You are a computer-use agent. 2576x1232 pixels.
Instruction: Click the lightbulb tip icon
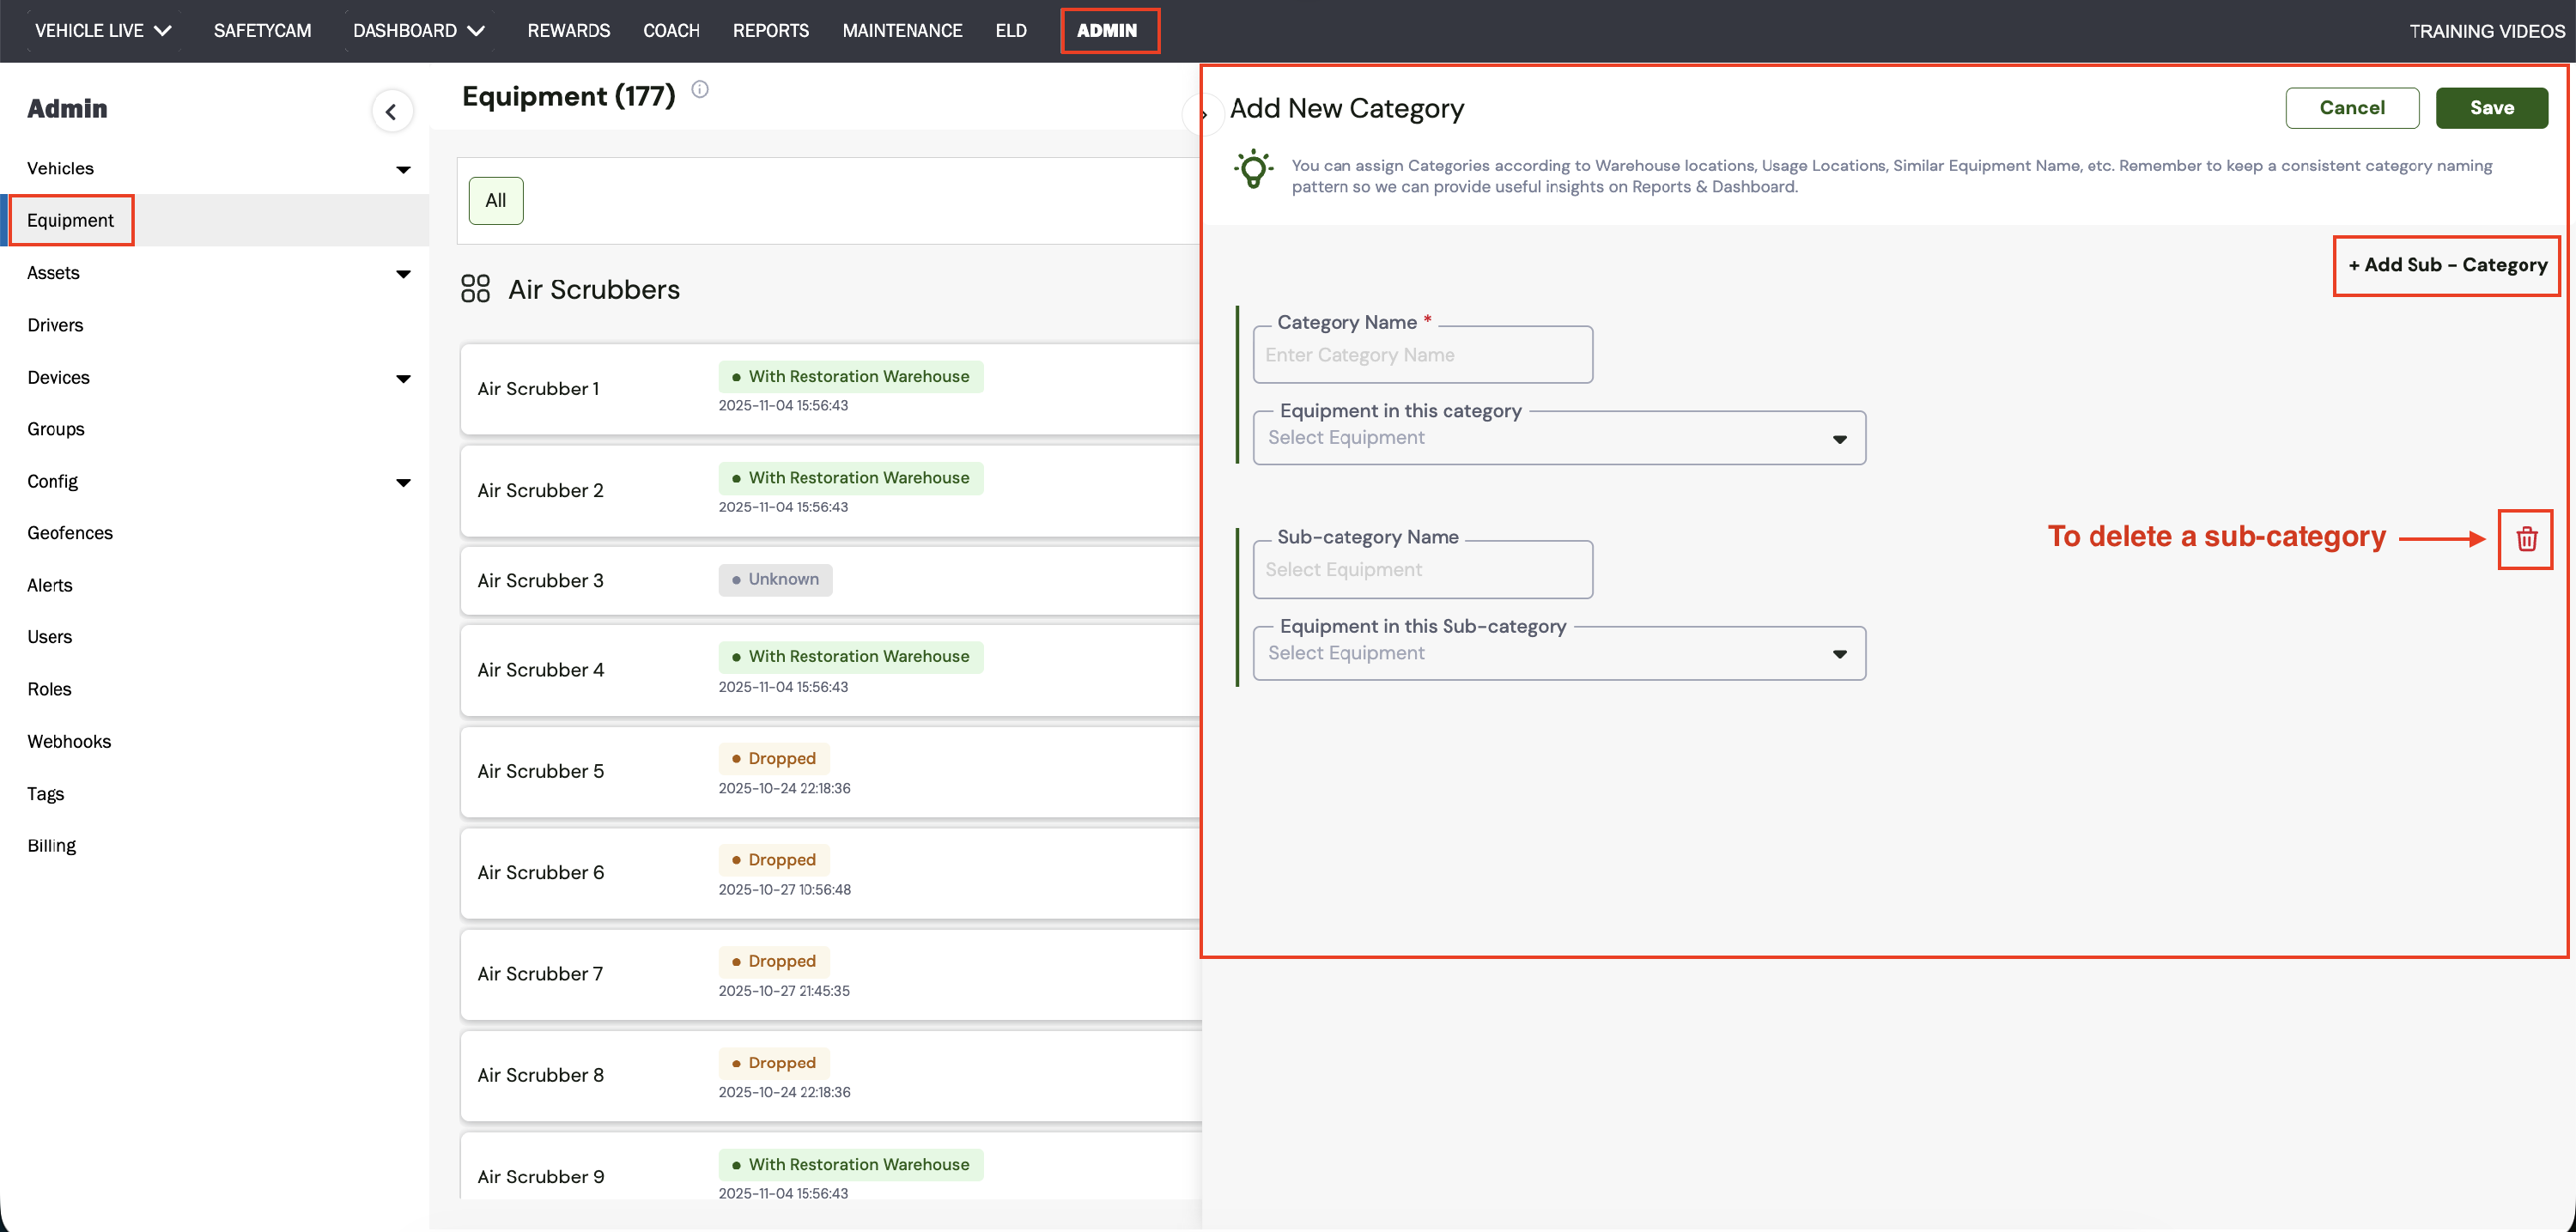[x=1253, y=169]
